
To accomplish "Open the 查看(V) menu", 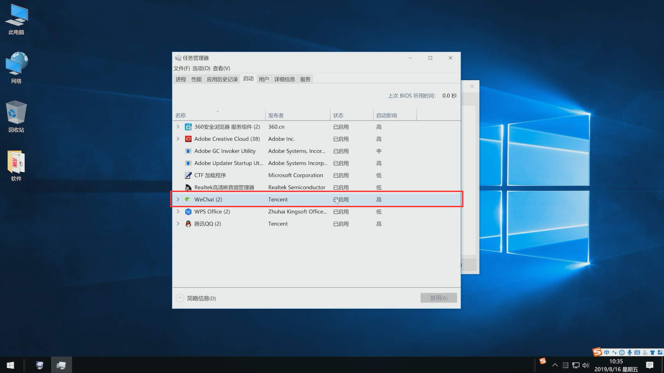I will click(x=221, y=68).
